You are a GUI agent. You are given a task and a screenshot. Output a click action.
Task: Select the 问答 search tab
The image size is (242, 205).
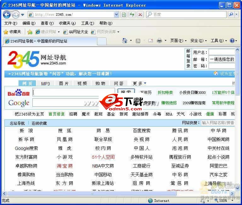tap(118, 83)
